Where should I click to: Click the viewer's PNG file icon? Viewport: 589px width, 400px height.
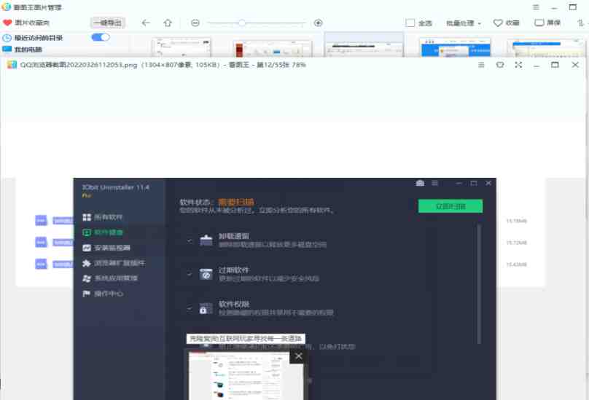(x=12, y=65)
